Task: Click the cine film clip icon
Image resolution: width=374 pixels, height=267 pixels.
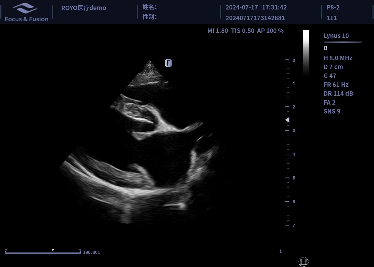Action: pos(303,262)
